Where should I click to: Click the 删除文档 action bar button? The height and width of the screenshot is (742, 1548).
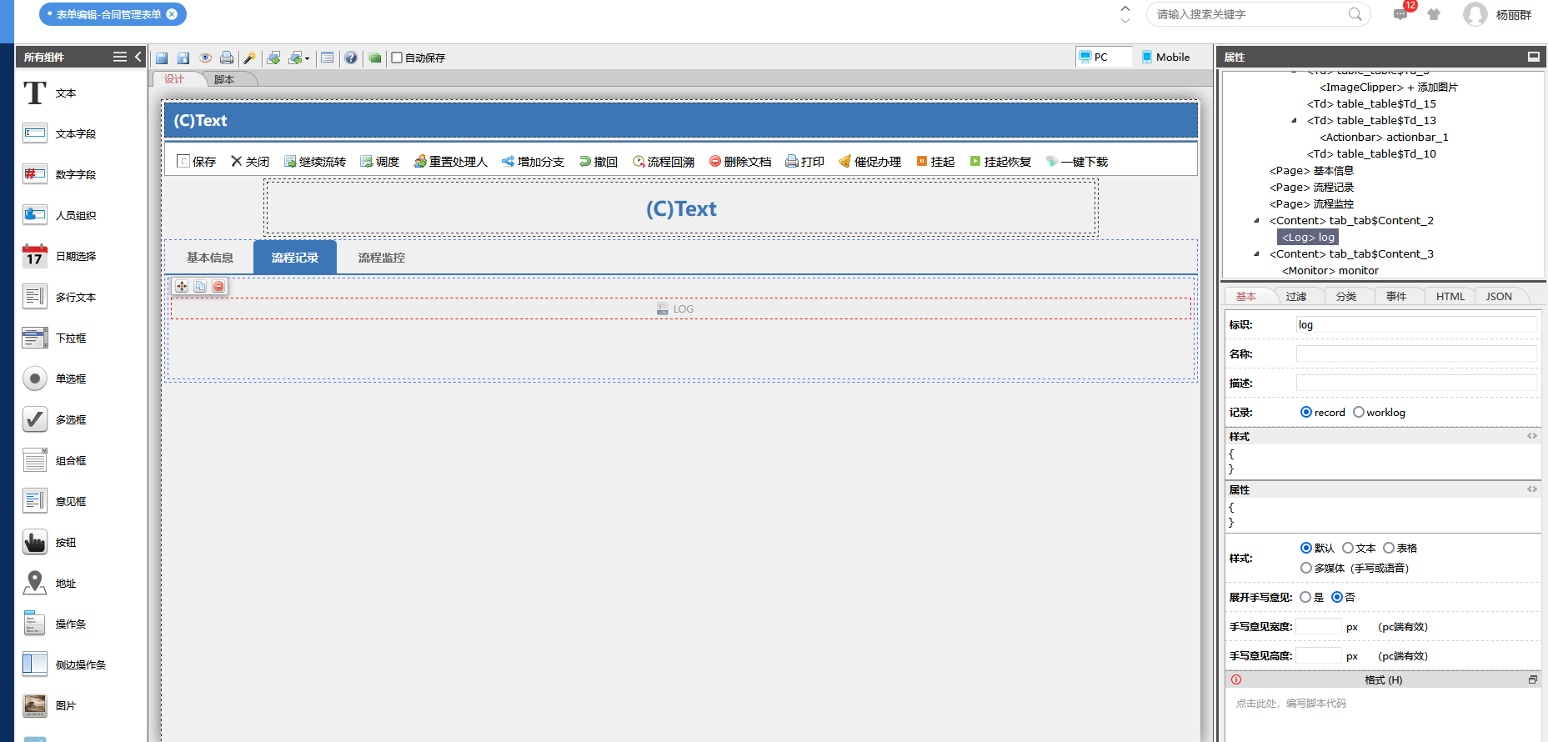[740, 162]
